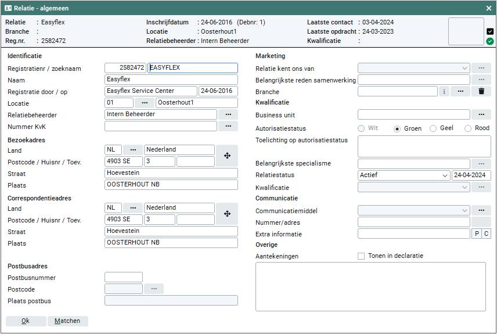Open the Locatie lookup ellipsis button
The width and height of the screenshot is (497, 334).
[145, 103]
